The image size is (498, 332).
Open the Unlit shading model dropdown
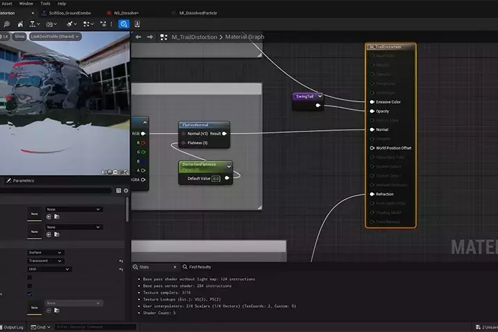49,269
